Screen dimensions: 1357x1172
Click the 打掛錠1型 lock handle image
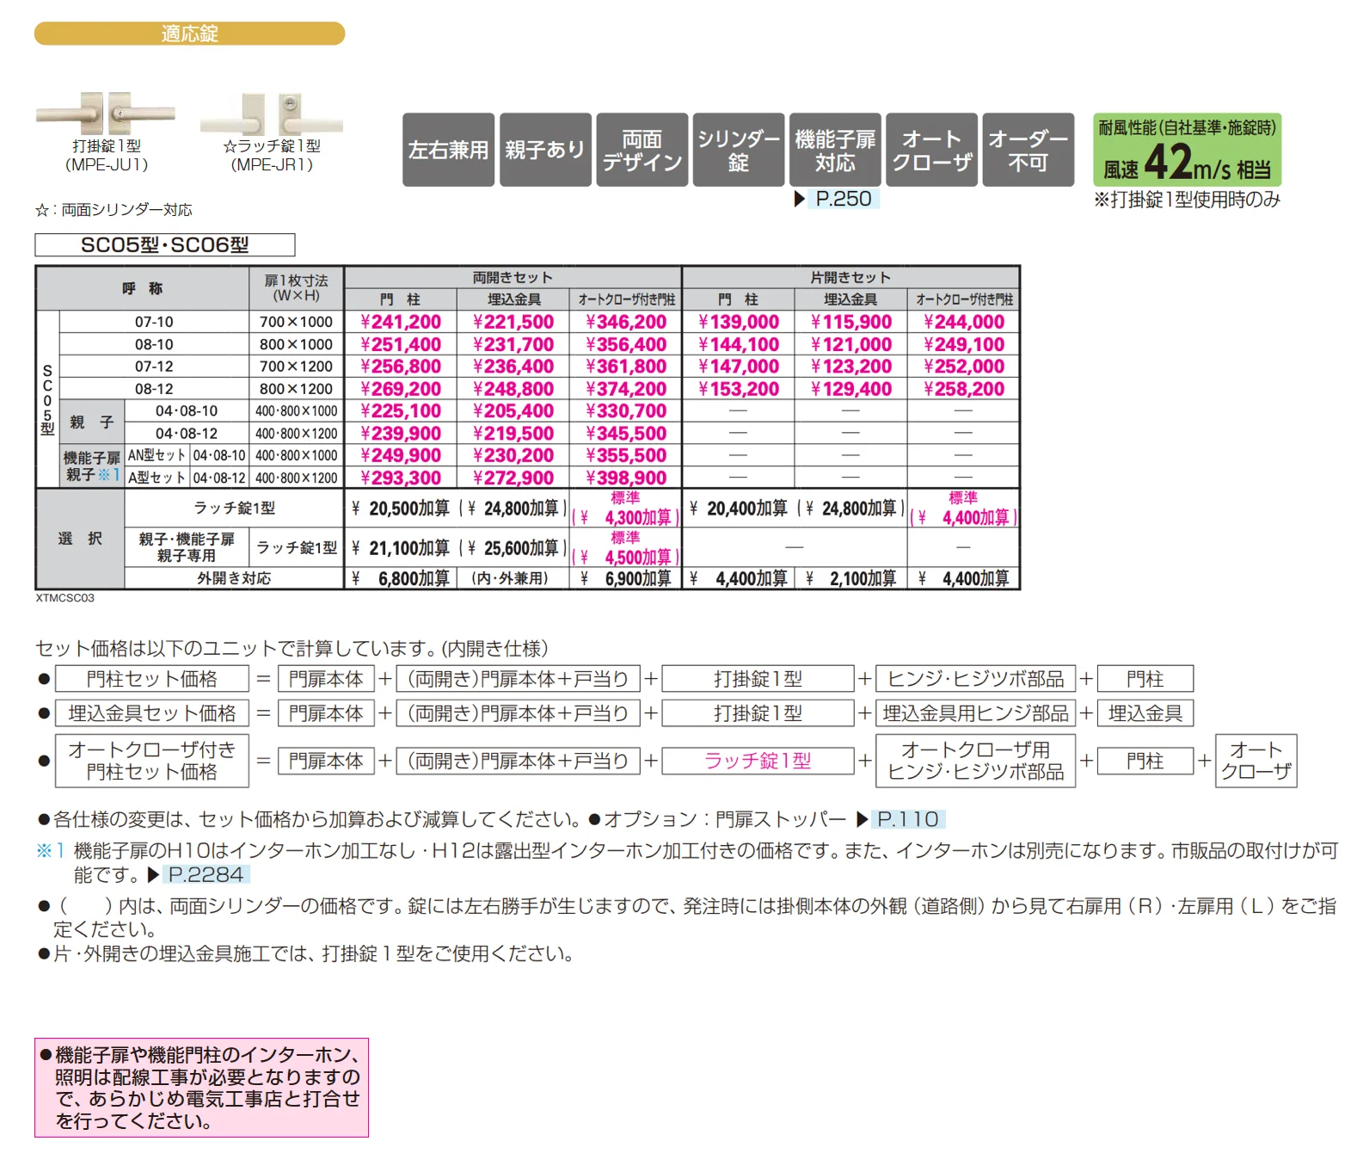(x=106, y=113)
